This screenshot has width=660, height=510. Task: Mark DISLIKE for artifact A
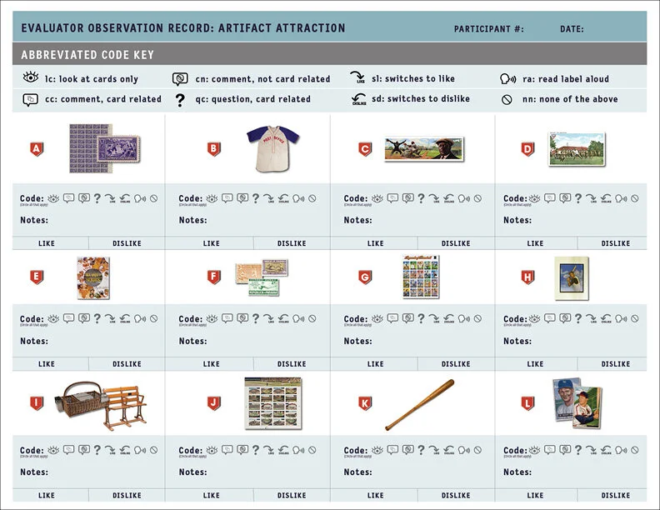(127, 243)
